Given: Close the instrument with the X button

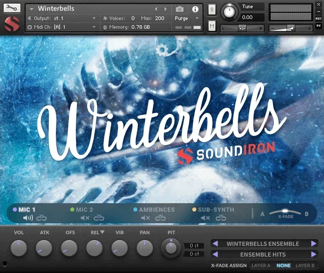Looking at the screenshot, I should pyautogui.click(x=318, y=4).
